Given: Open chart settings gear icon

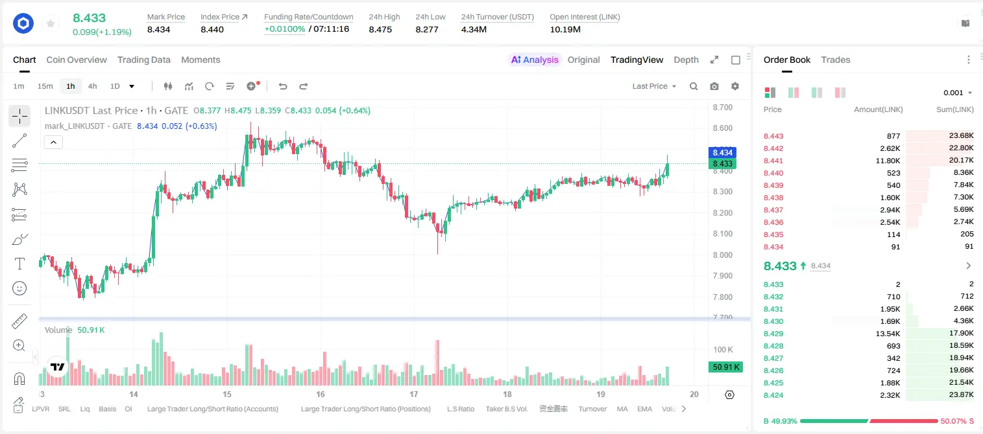Looking at the screenshot, I should click(x=735, y=86).
